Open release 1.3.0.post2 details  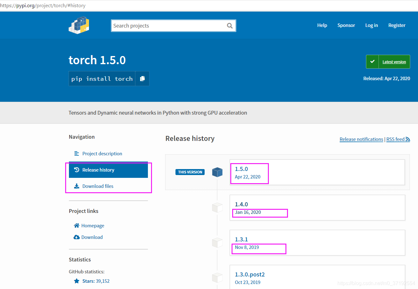coord(250,274)
